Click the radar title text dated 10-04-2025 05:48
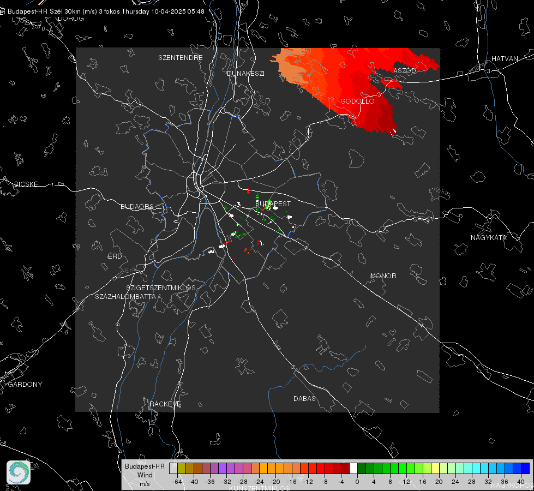534x491 pixels. click(106, 11)
